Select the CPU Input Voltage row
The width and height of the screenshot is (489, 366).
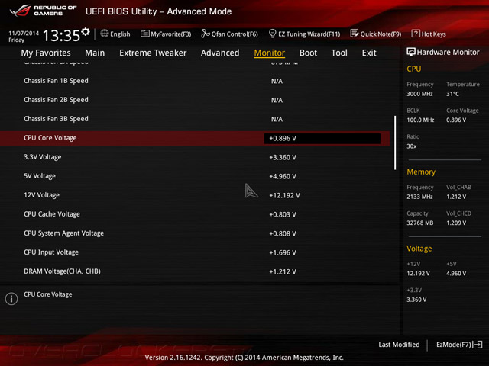tap(195, 252)
